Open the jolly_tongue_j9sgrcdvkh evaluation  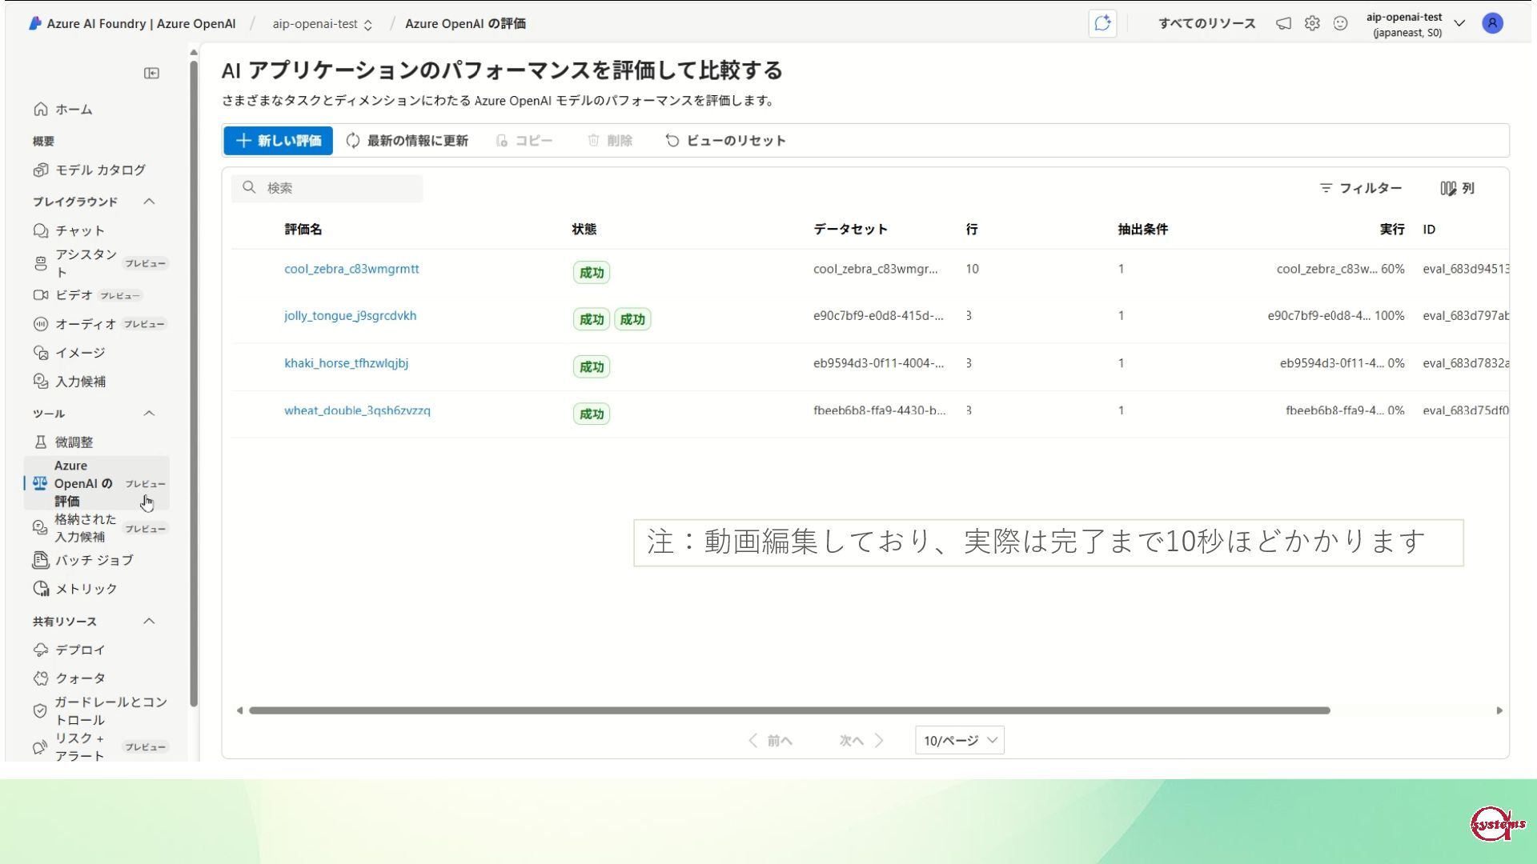click(350, 315)
